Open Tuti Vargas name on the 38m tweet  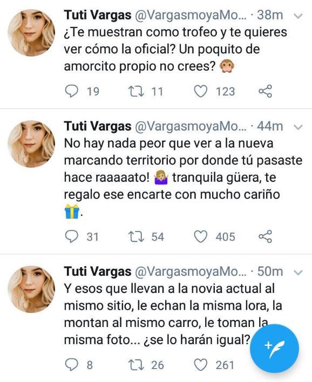pos(98,15)
